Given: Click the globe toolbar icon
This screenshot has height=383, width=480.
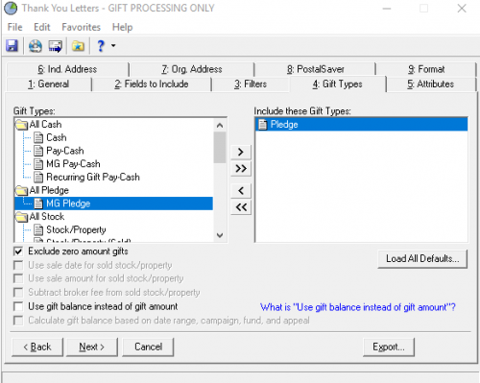Looking at the screenshot, I should tap(36, 46).
